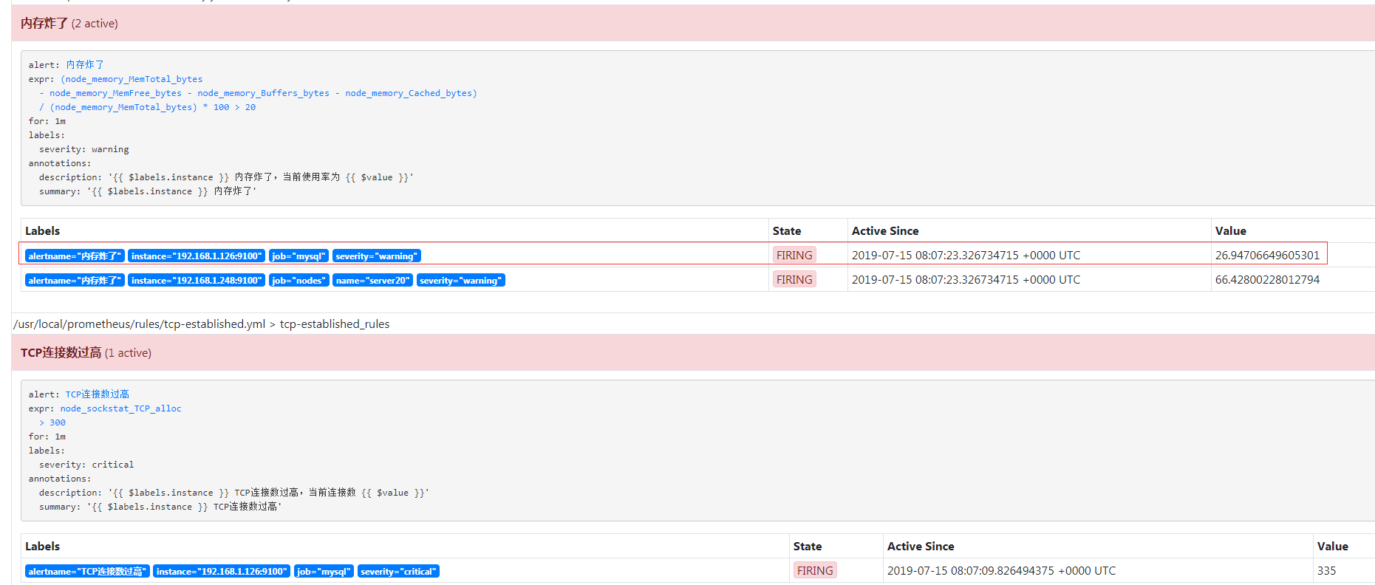Click the severity="critical" label badge

pyautogui.click(x=398, y=572)
